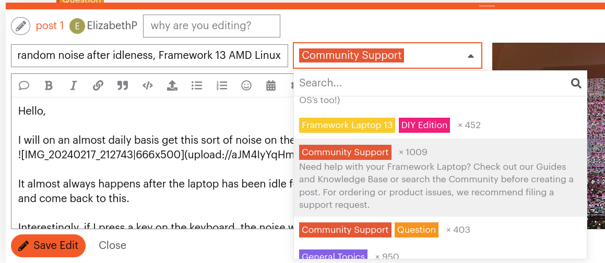Focus the 'why are you editing?' field
605x263 pixels.
point(211,26)
